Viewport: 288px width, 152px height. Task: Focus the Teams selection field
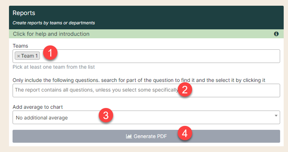click(146, 56)
